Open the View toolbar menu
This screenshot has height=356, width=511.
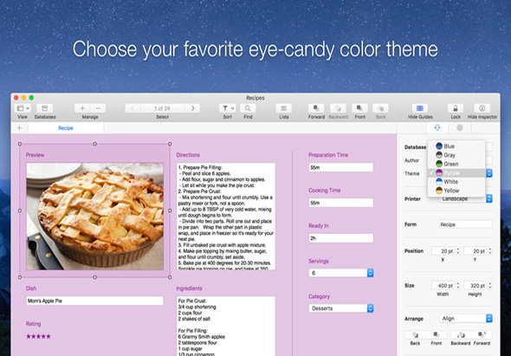pos(23,108)
